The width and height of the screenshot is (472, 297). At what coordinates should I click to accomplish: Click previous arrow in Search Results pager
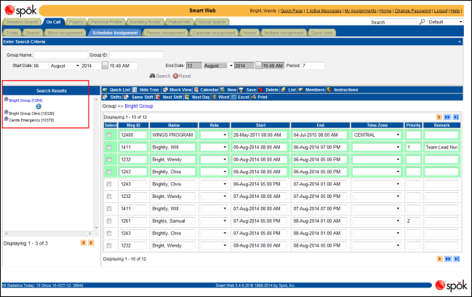[x=84, y=243]
